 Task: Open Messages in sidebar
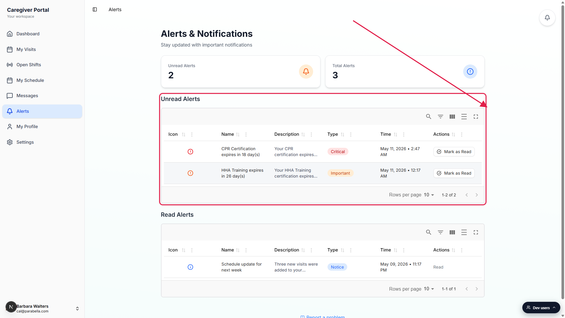[x=42, y=96]
